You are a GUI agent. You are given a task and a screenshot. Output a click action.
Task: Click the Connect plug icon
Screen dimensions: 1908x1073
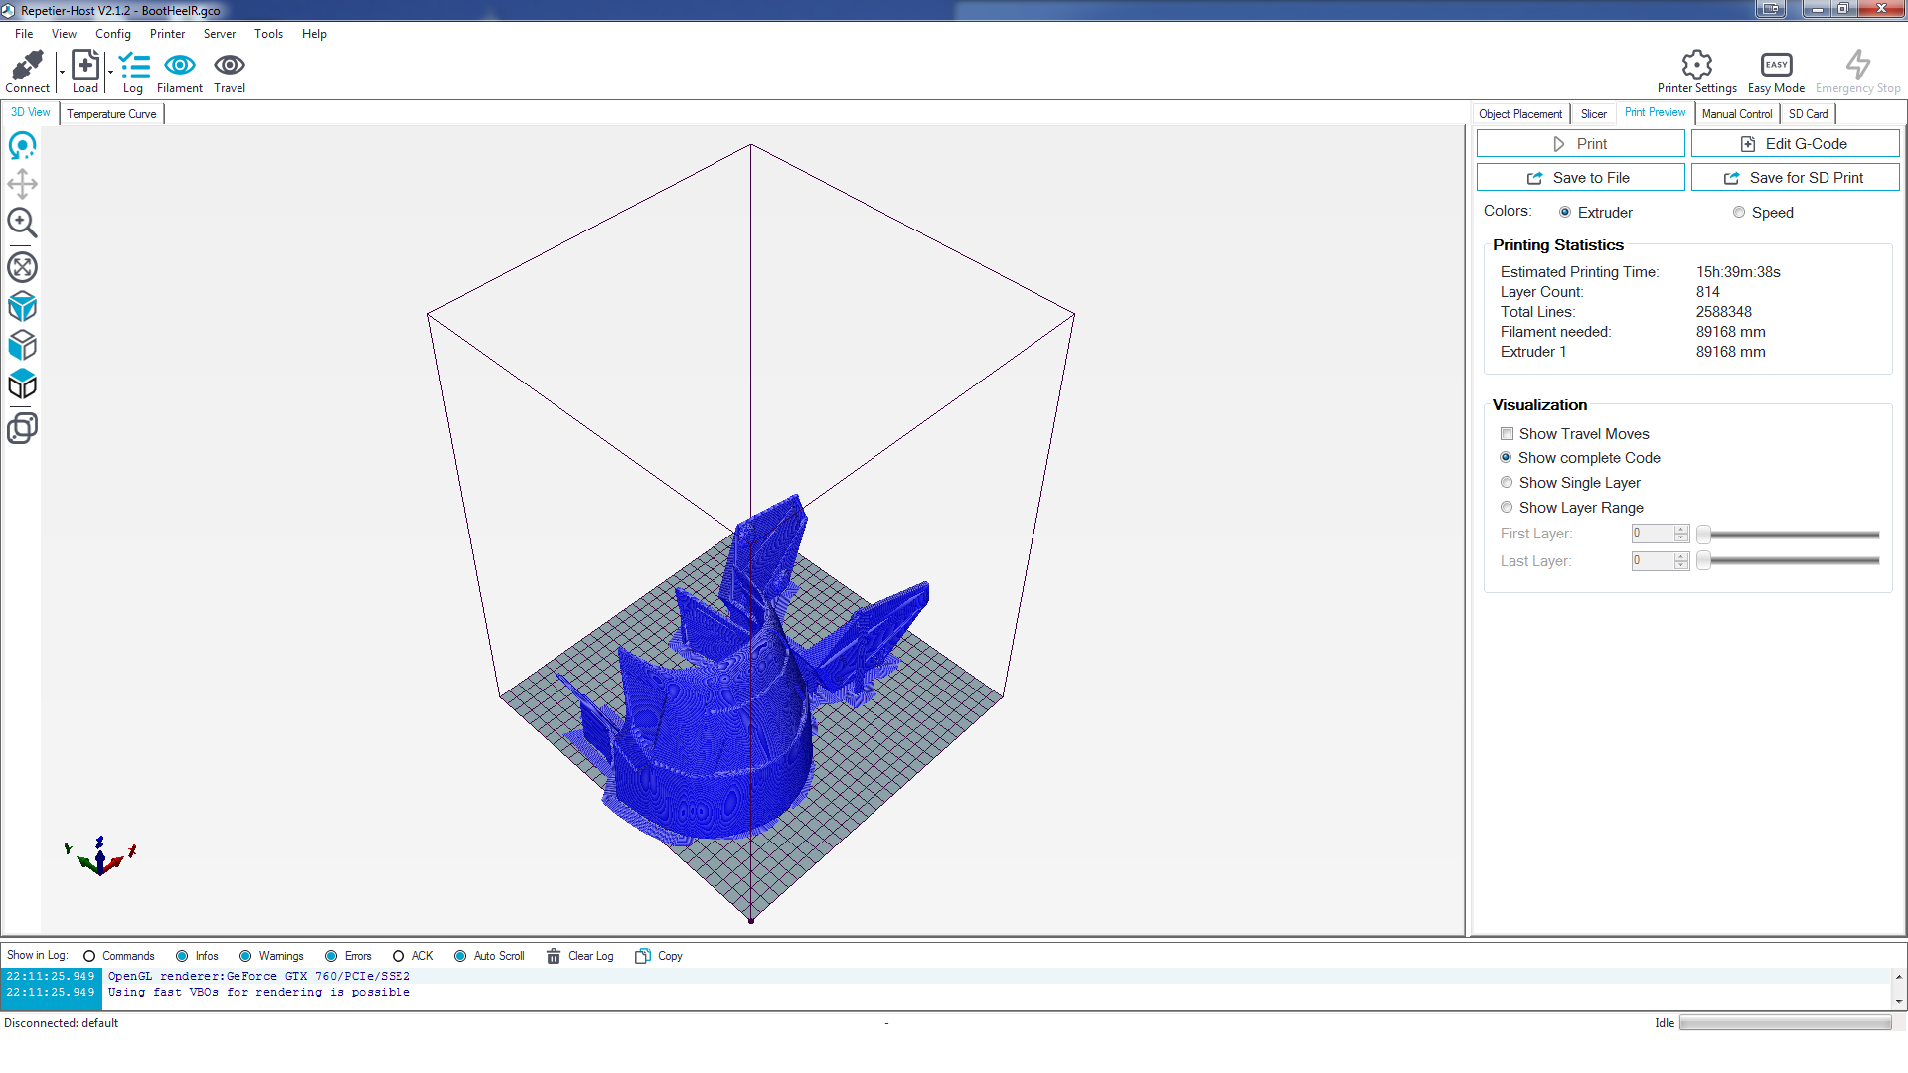coord(27,67)
